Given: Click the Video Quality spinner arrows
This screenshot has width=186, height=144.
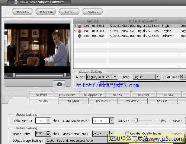Looking at the screenshot, I should [x=48, y=134].
